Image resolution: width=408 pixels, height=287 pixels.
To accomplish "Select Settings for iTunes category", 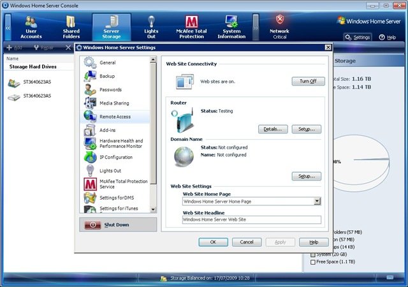I will click(x=115, y=209).
